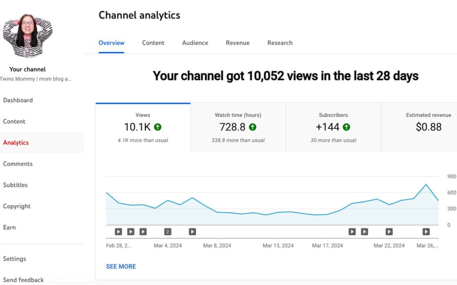Select the play marker above Mar 4
457x285 pixels.
143,232
